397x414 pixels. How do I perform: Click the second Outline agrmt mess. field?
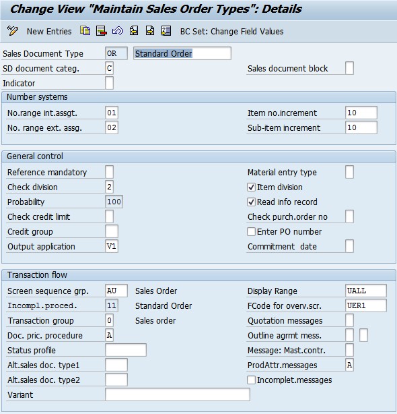363,335
